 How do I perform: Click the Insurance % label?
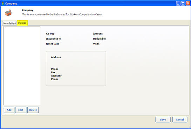[x=54, y=39]
